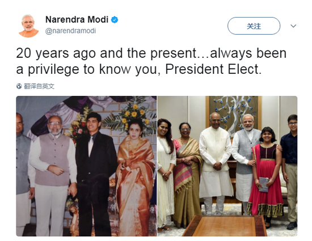Click the wooden table in right photo

[225, 226]
